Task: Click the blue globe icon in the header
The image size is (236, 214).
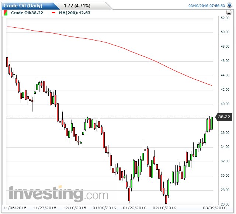Action: coord(229,5)
